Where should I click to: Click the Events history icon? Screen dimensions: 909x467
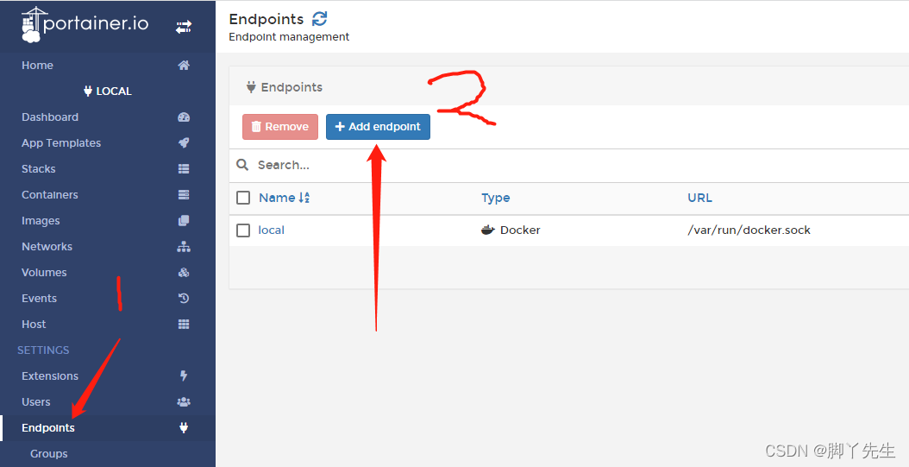(184, 299)
